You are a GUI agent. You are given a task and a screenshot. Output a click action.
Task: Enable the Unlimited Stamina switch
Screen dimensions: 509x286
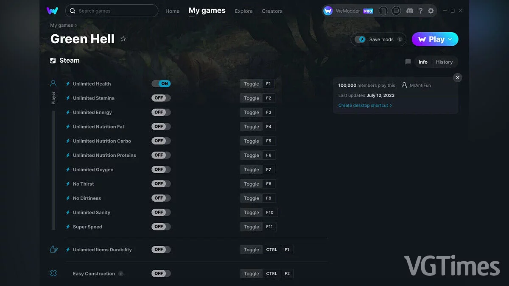click(x=161, y=98)
